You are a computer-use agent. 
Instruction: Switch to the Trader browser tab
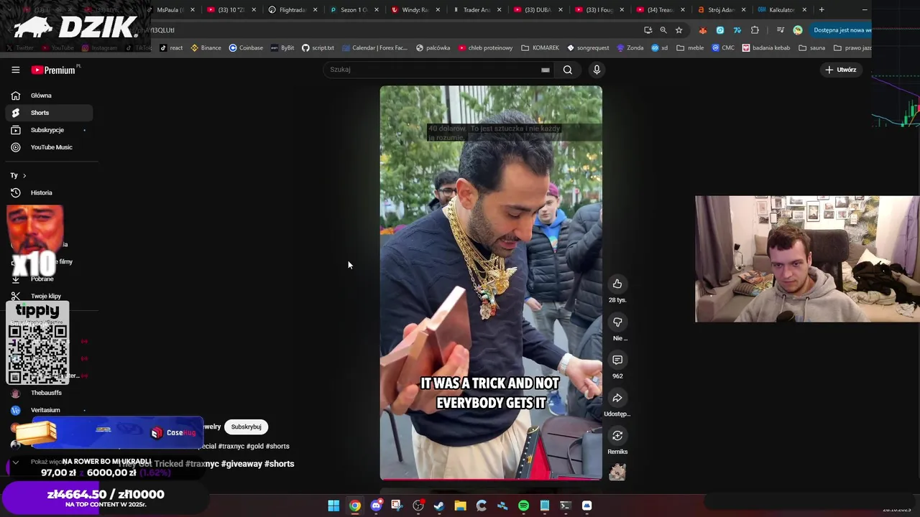[x=477, y=10]
